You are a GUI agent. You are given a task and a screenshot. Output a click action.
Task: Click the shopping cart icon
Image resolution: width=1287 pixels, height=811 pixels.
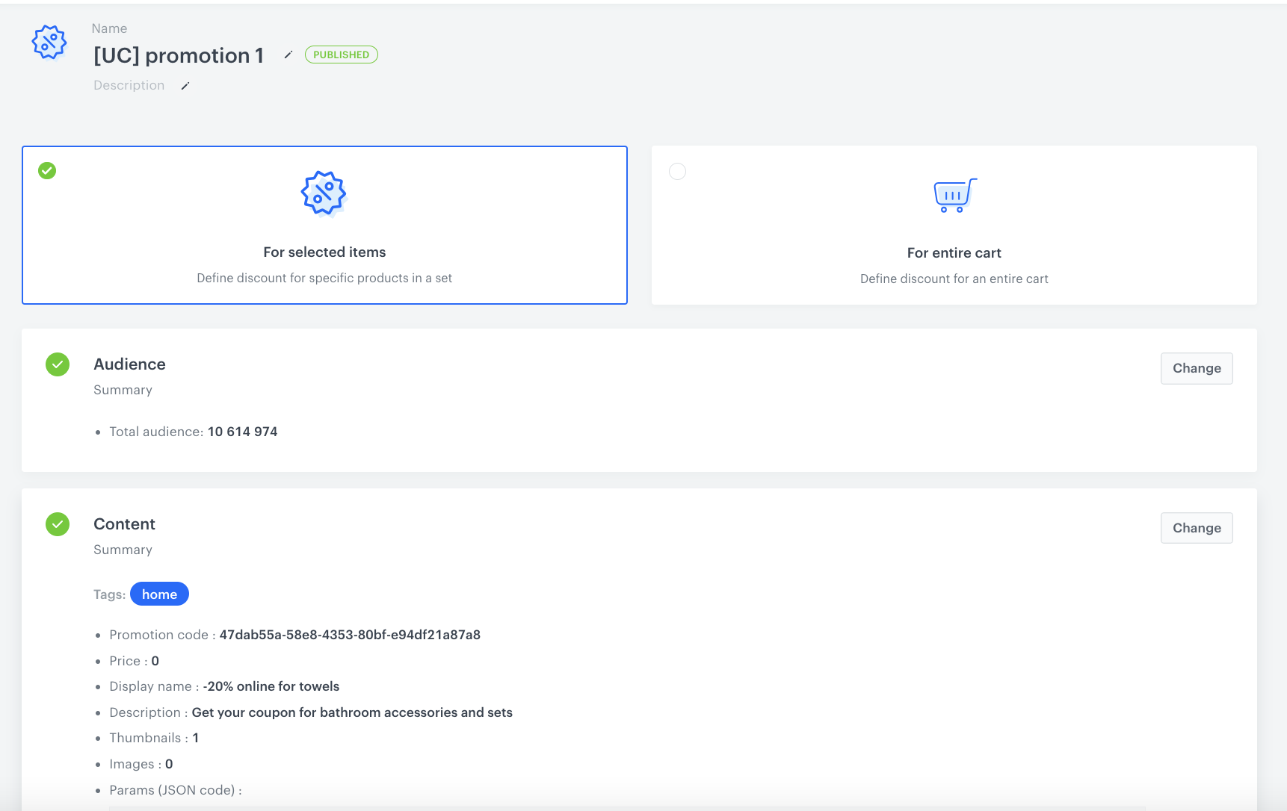click(x=954, y=196)
